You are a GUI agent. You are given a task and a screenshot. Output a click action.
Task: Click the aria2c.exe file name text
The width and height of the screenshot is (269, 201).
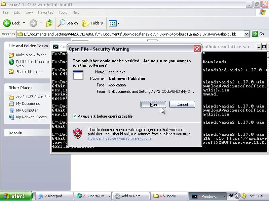pos(117,72)
